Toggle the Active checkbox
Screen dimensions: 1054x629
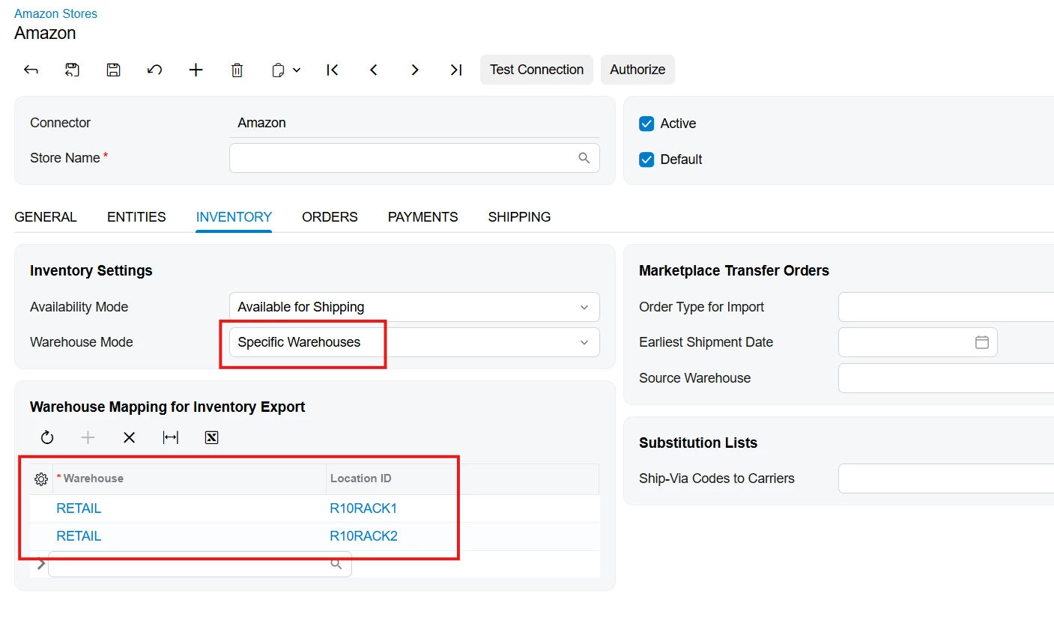coord(646,124)
